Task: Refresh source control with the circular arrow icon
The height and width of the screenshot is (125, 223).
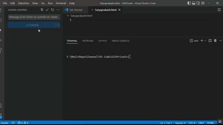Action: (x=53, y=10)
